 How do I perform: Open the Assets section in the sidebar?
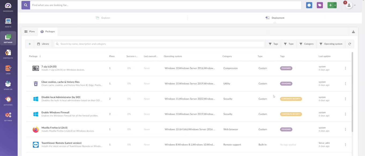pos(8,21)
